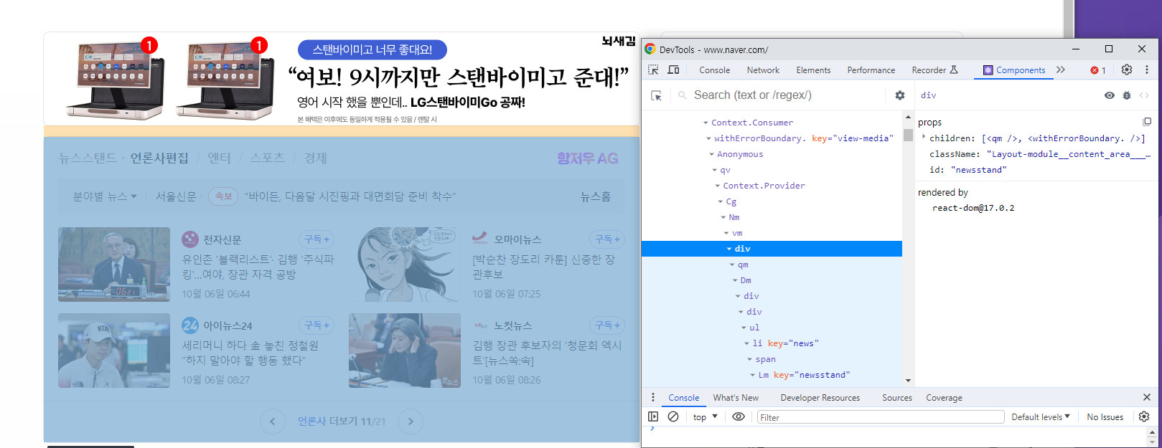Click the console Filter input field
Screen dimensions: 1162x448
[x=880, y=417]
